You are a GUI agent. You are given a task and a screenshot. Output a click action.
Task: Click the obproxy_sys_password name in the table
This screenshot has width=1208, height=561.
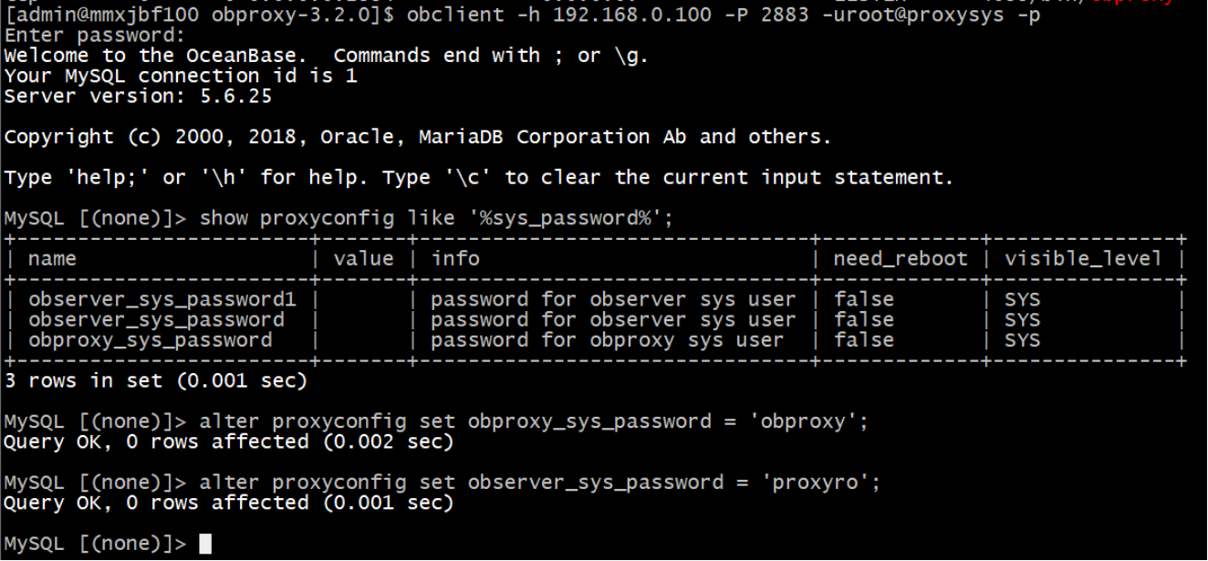tap(150, 340)
